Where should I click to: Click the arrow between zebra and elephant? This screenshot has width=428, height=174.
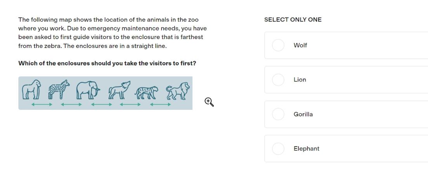tap(71, 104)
